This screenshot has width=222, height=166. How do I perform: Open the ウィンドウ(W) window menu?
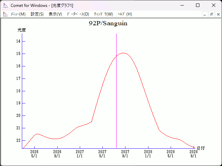pos(103,14)
